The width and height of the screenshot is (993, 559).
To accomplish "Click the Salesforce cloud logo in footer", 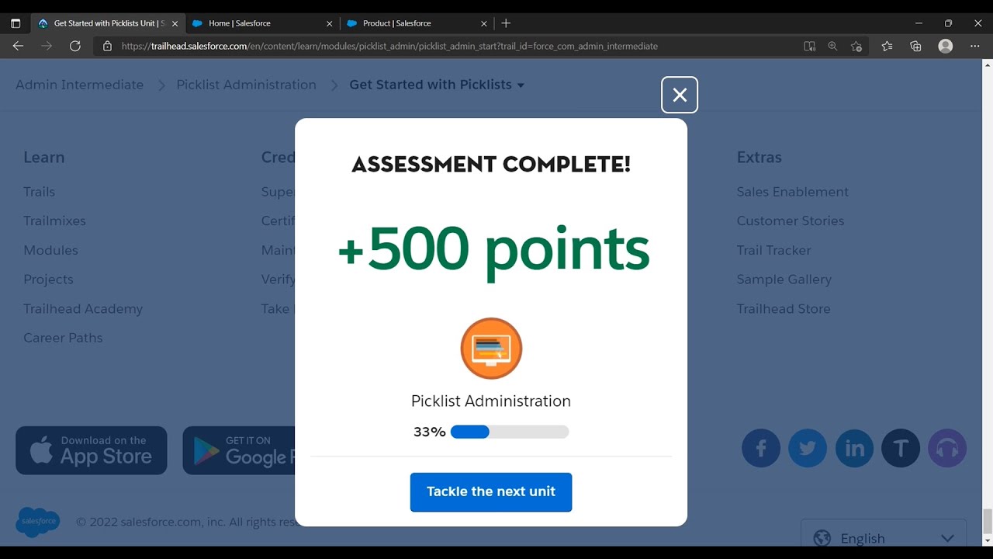I will [x=38, y=522].
